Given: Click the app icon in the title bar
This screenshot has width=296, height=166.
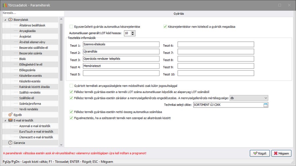Looking at the screenshot, I should coord(4,5).
